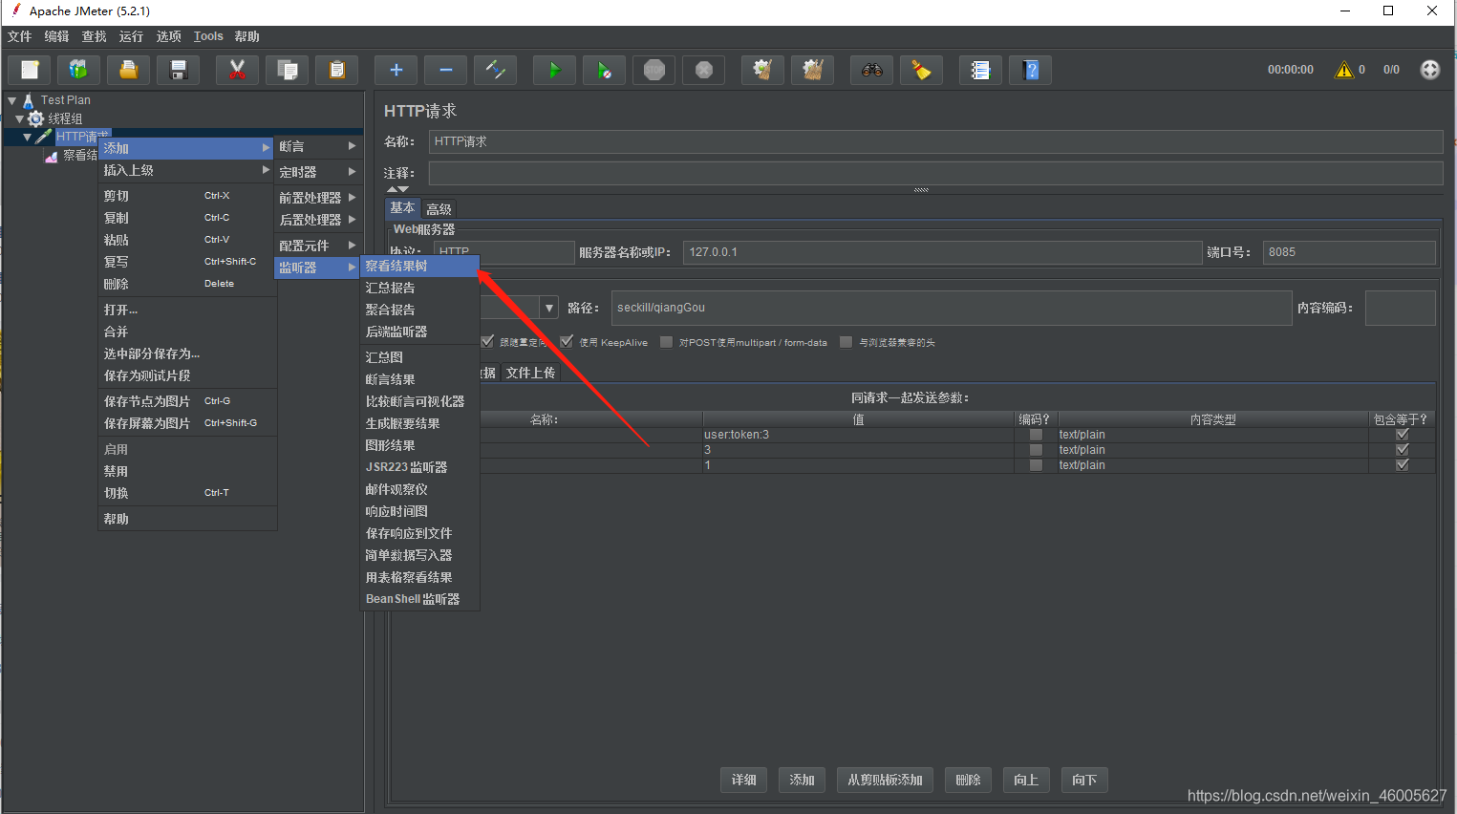
Task: Switch to the 高级 tab
Action: coord(439,209)
